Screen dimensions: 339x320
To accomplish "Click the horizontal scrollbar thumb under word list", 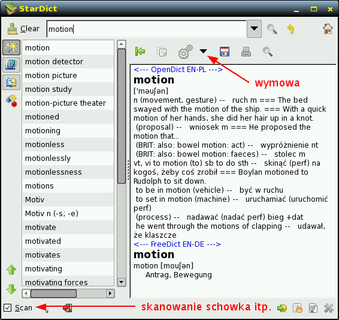I will [x=53, y=294].
